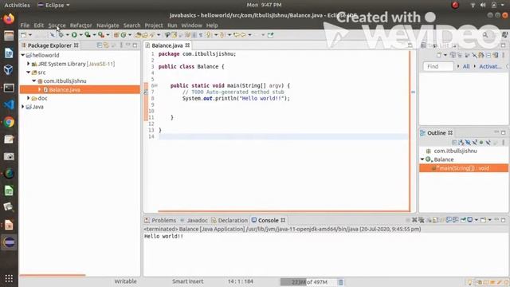
Task: Click the green Run button in toolbar
Action: click(74, 35)
